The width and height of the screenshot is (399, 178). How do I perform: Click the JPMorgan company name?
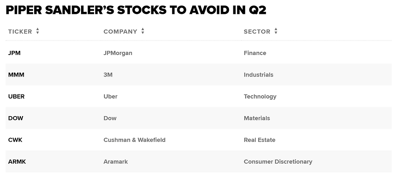point(118,53)
